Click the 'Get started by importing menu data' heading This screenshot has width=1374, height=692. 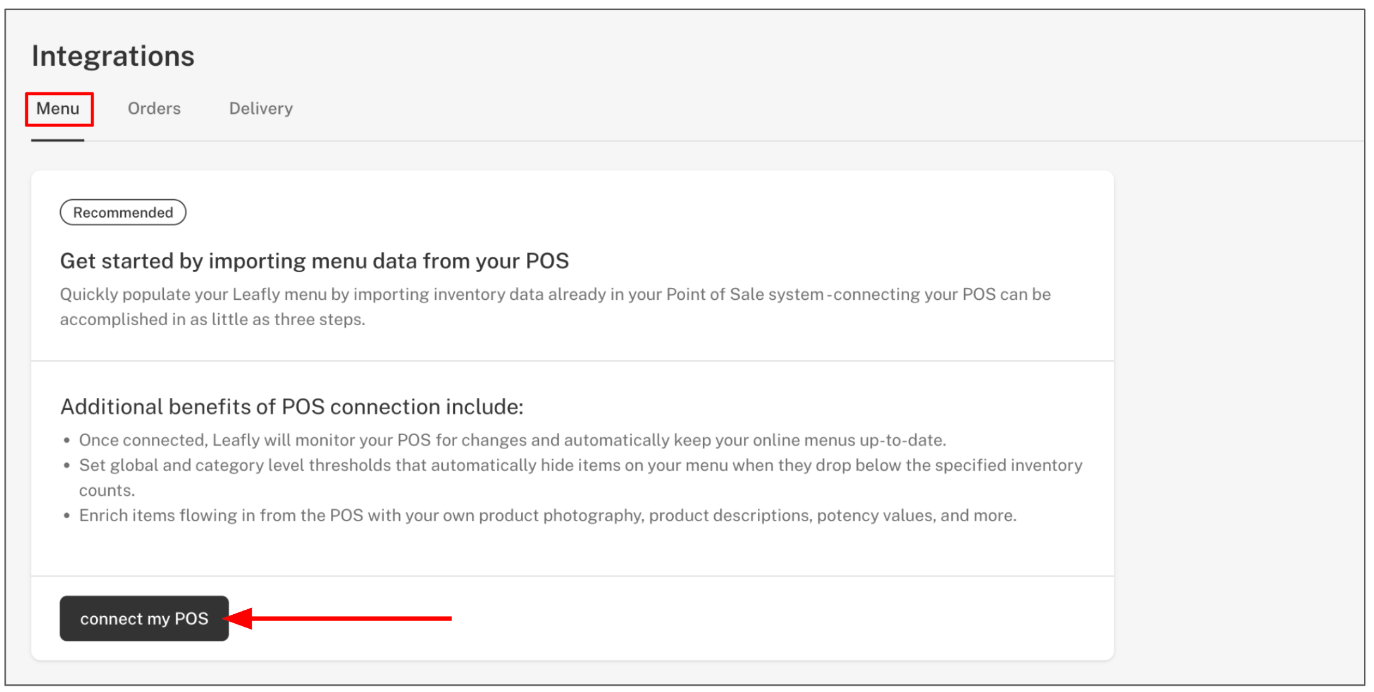[x=314, y=261]
